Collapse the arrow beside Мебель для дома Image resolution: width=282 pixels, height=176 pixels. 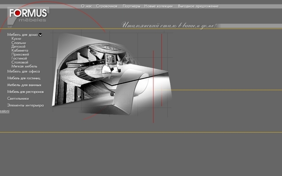[41, 35]
